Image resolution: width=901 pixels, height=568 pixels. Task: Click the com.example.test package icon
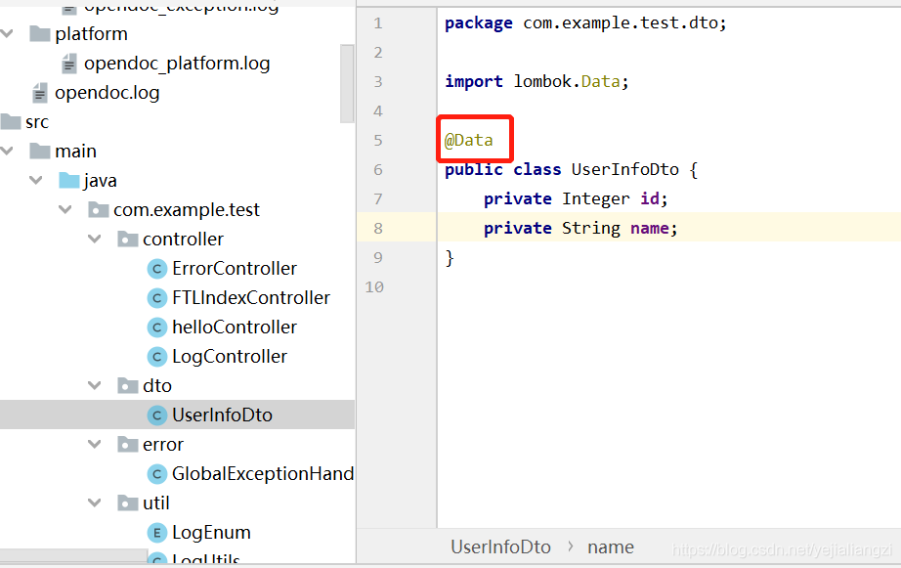99,210
